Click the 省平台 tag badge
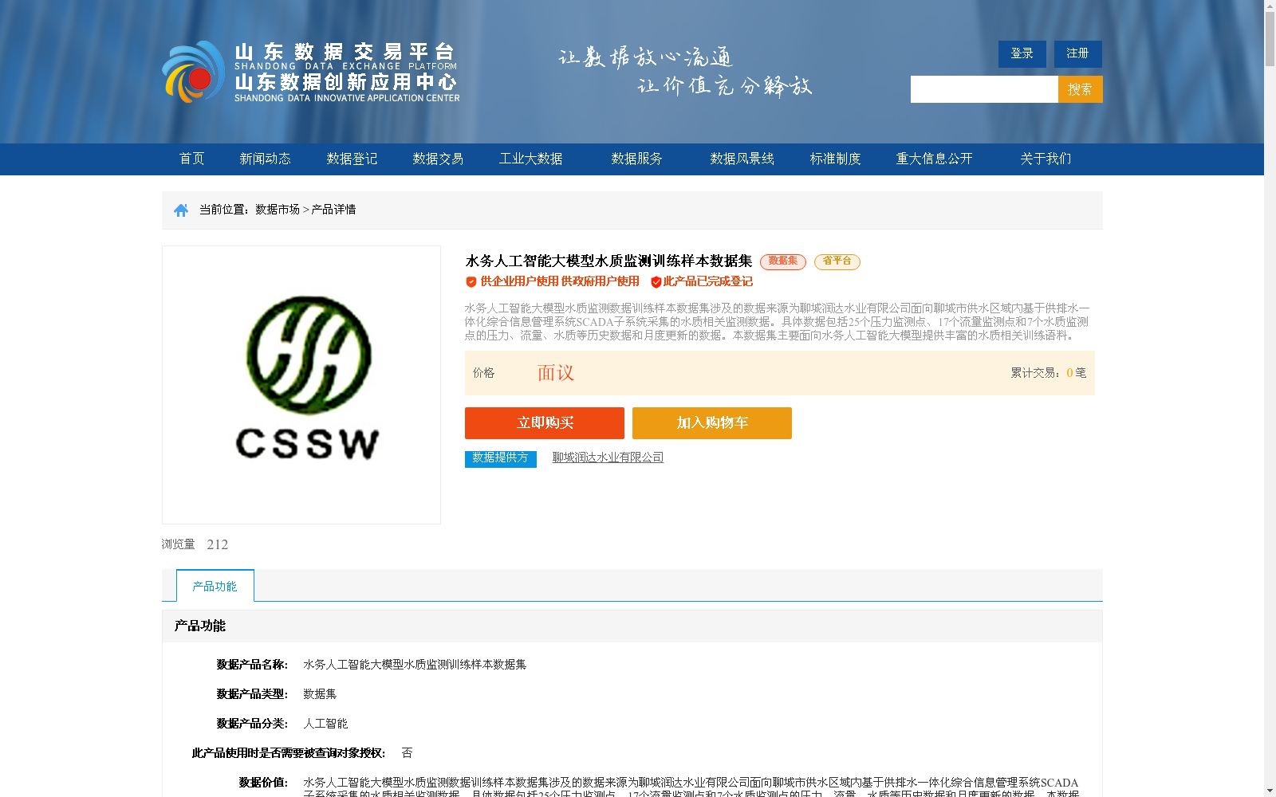The image size is (1276, 797). [837, 261]
